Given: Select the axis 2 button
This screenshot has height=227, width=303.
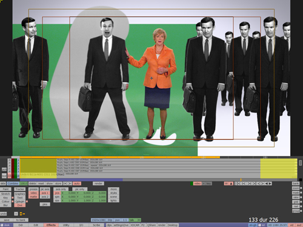Looking at the screenshot, I should (x=45, y=197).
